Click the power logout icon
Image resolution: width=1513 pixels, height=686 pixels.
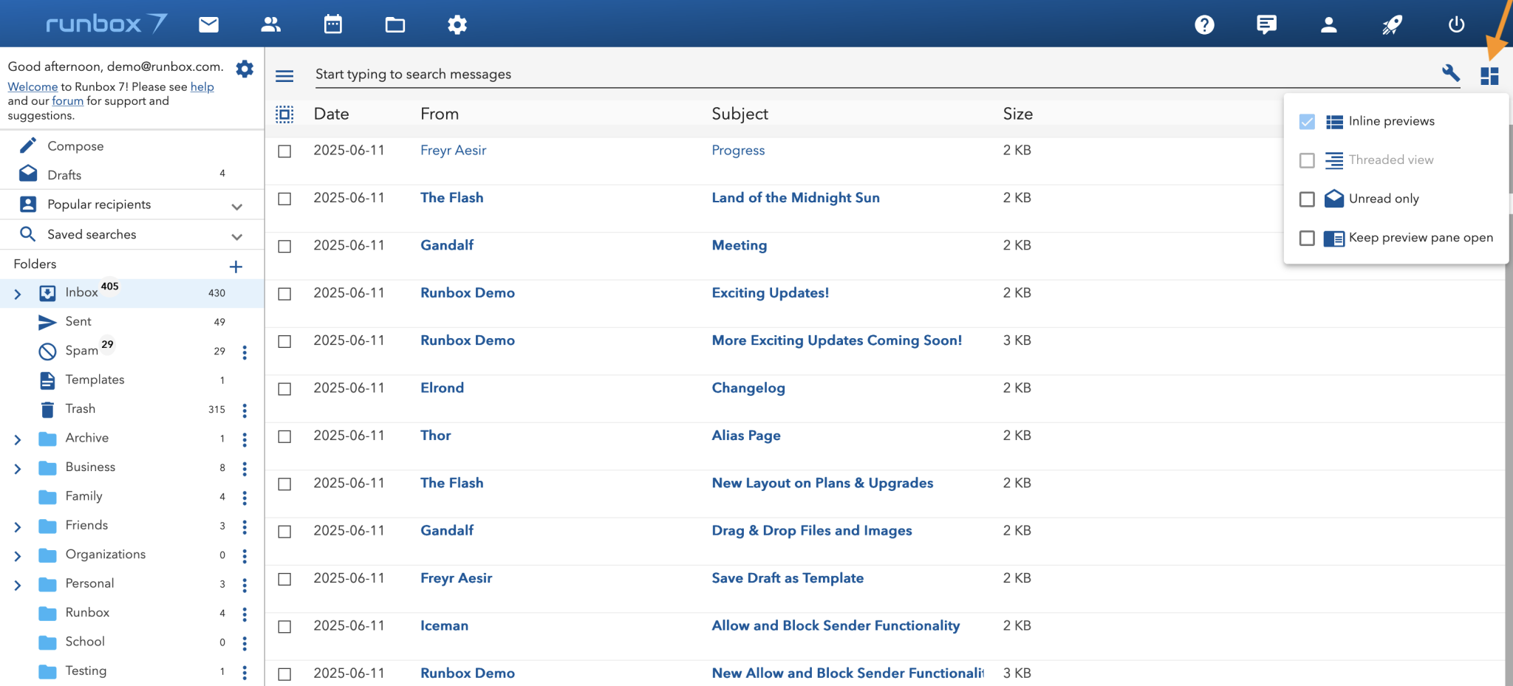point(1456,25)
